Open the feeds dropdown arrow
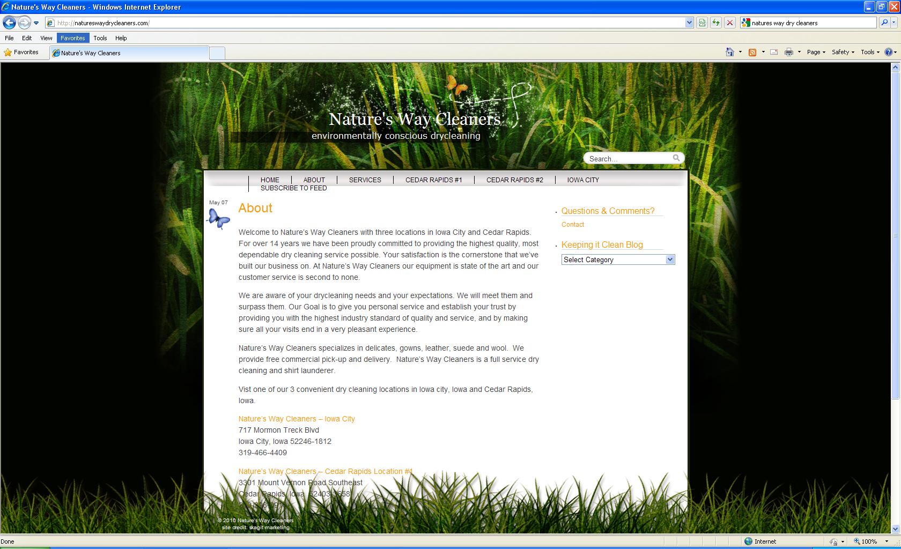Screen dimensions: 901x549 763,52
